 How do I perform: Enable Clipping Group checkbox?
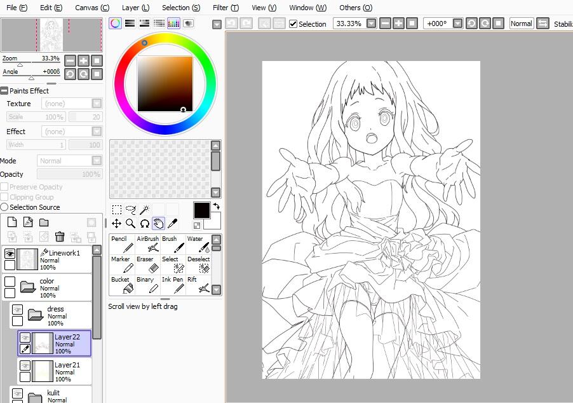point(4,197)
